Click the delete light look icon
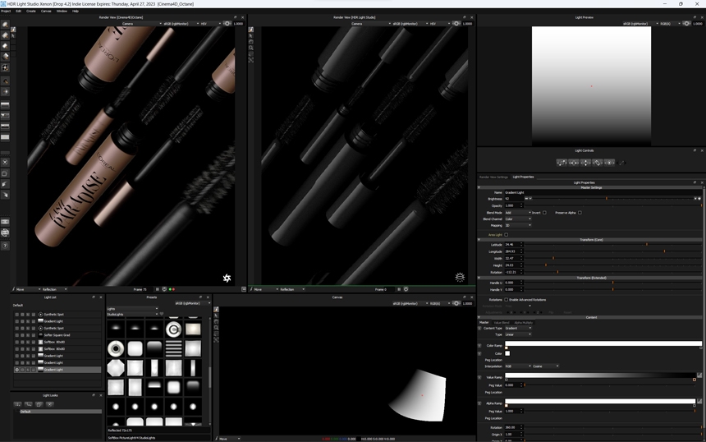This screenshot has height=442, width=706. [x=50, y=404]
